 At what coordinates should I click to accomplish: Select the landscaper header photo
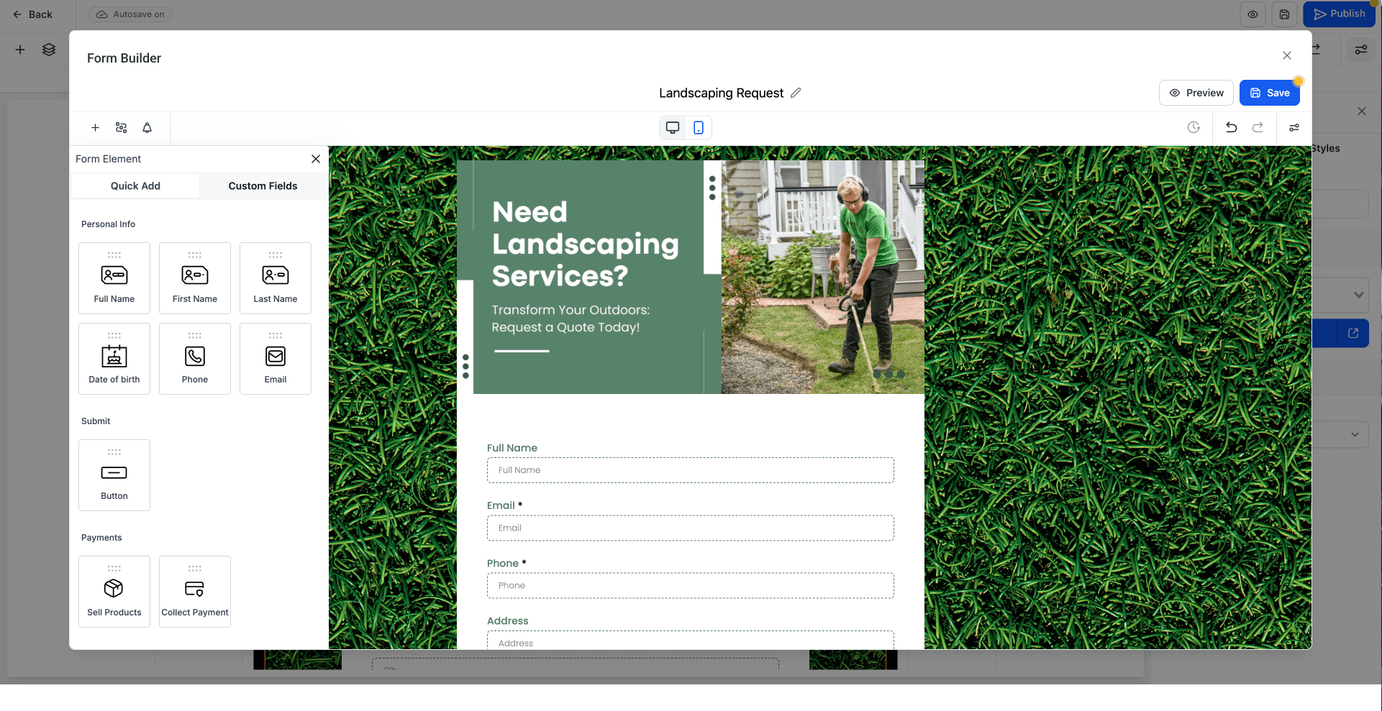(822, 277)
